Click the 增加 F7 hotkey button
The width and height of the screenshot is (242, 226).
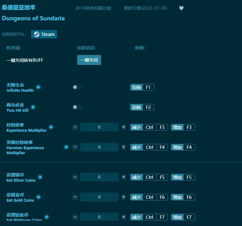coord(183,217)
